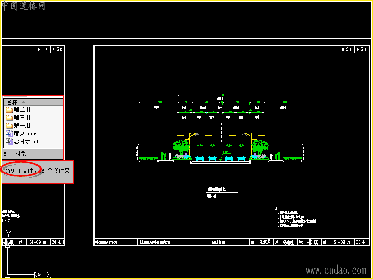Click the UCS origin square icon
The image size is (373, 279).
[7, 275]
